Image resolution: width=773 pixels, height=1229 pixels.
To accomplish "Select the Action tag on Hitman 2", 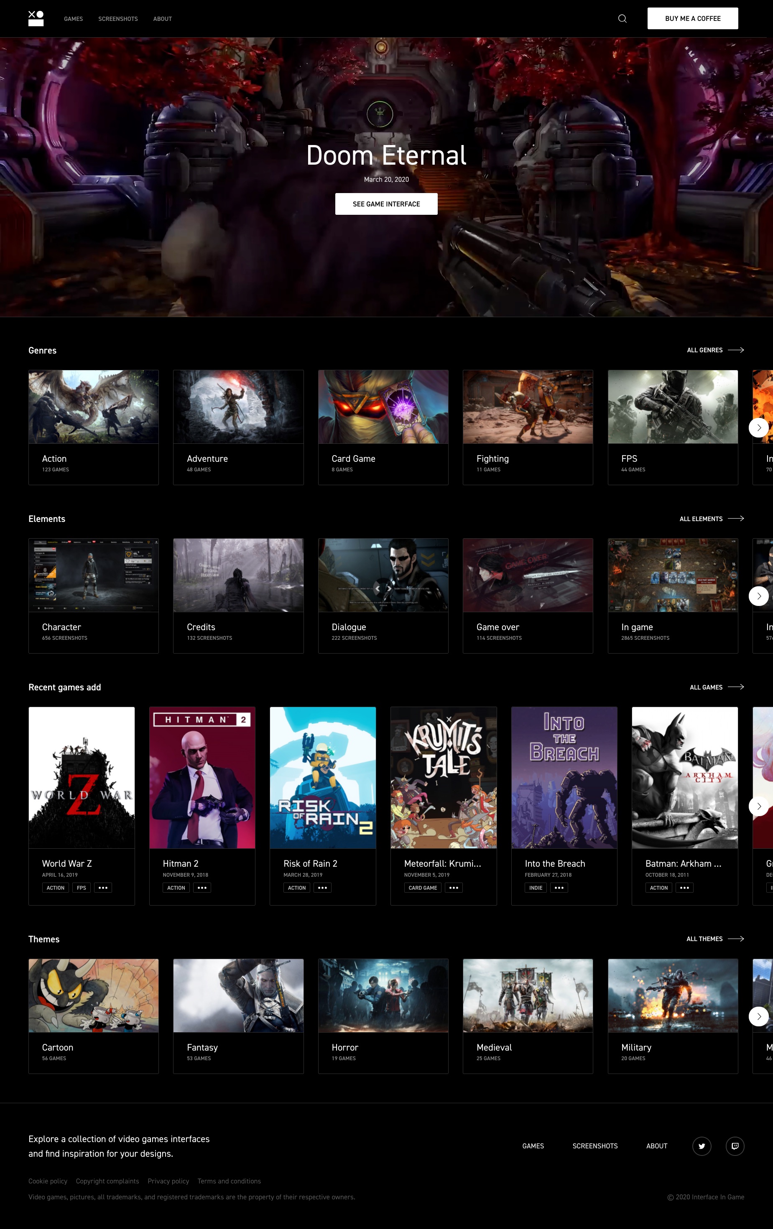I will coord(176,888).
